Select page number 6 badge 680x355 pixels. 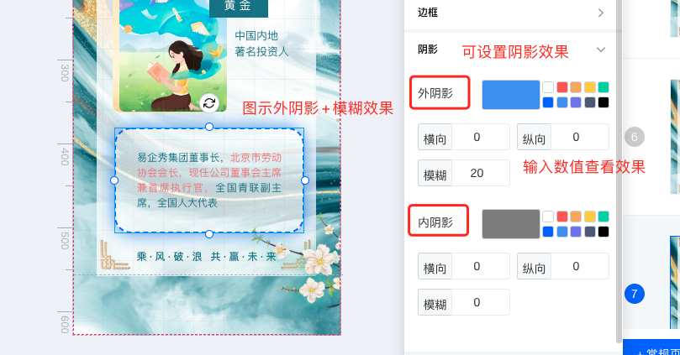635,138
